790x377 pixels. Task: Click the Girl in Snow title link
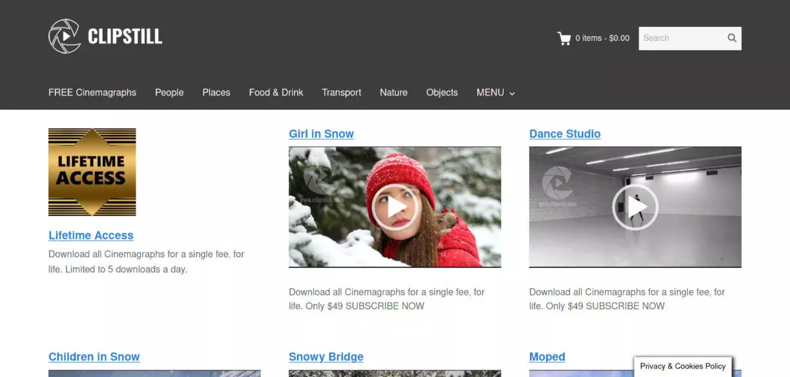click(321, 134)
